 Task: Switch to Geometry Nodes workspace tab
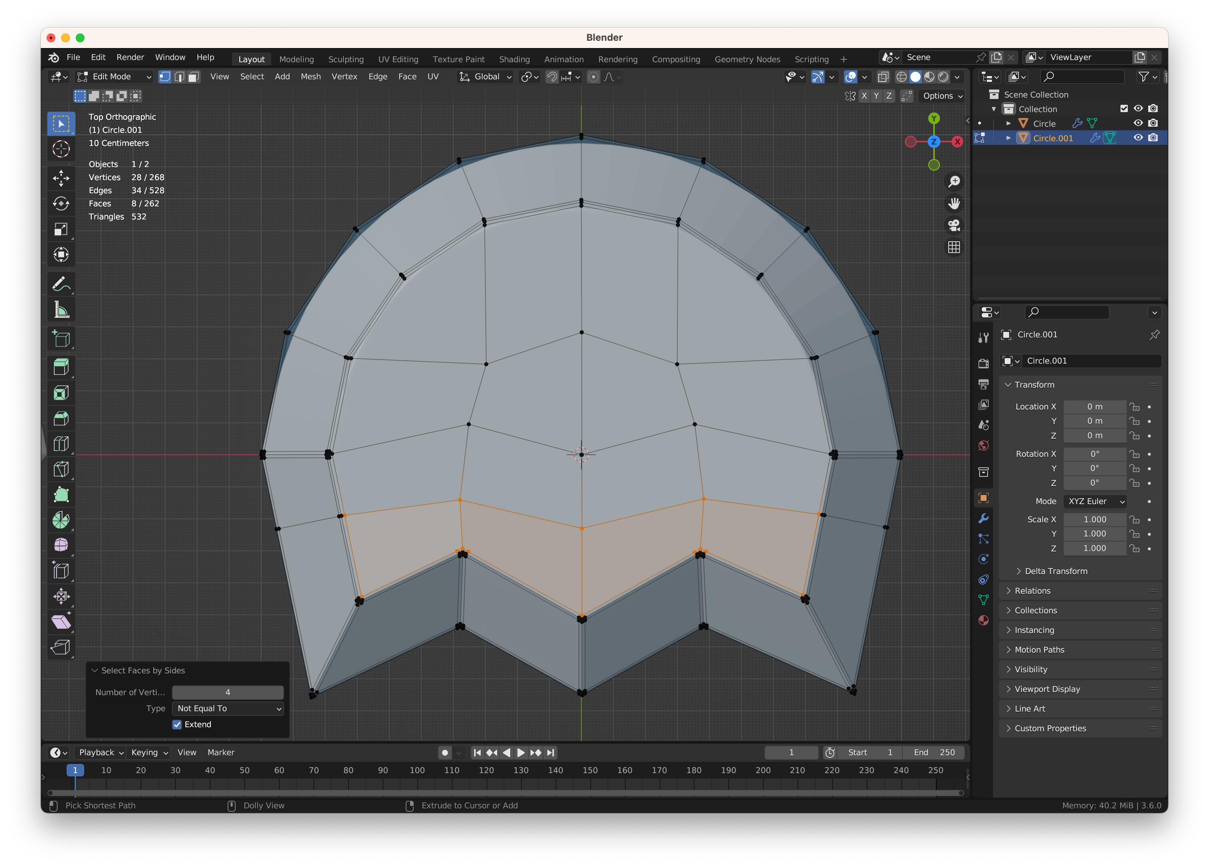tap(747, 59)
